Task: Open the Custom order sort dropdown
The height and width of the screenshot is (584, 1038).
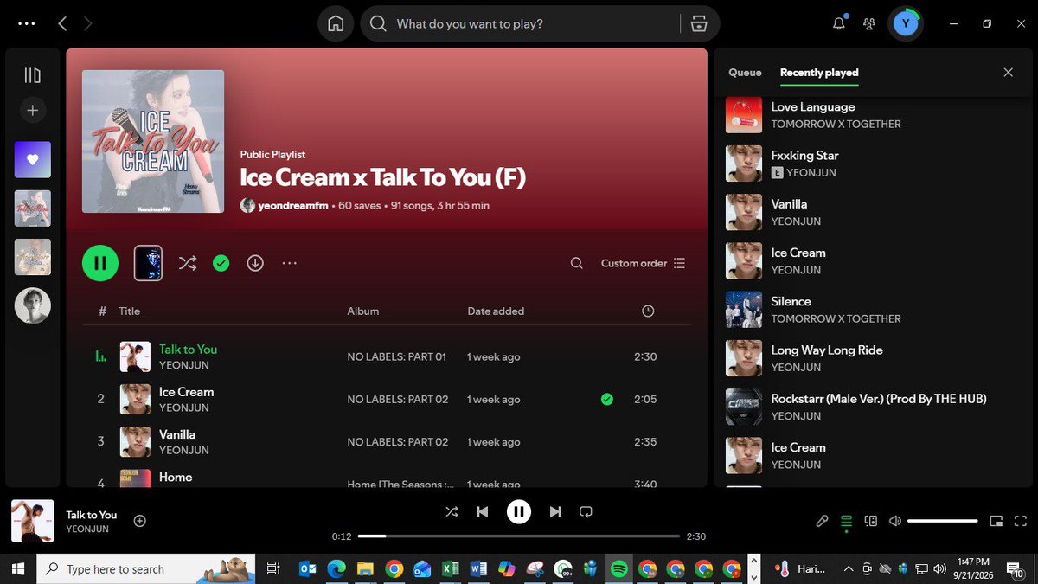Action: pyautogui.click(x=644, y=263)
